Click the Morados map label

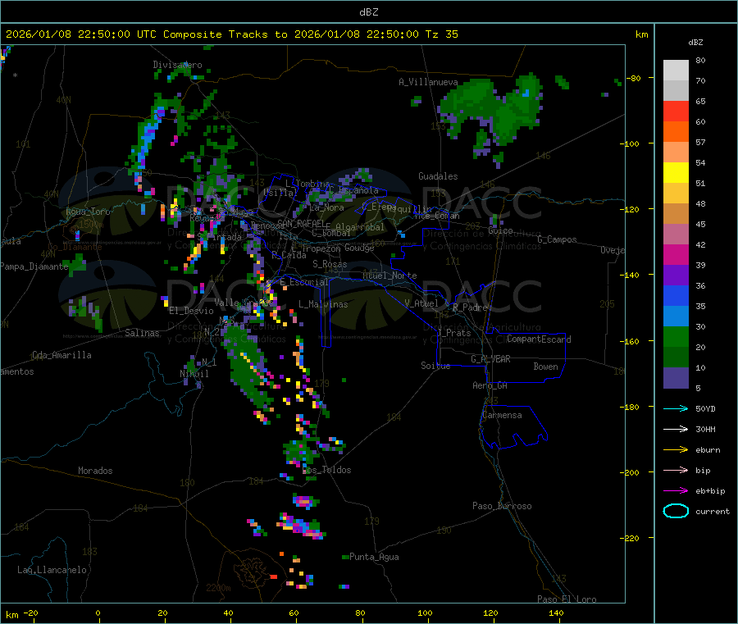click(95, 471)
